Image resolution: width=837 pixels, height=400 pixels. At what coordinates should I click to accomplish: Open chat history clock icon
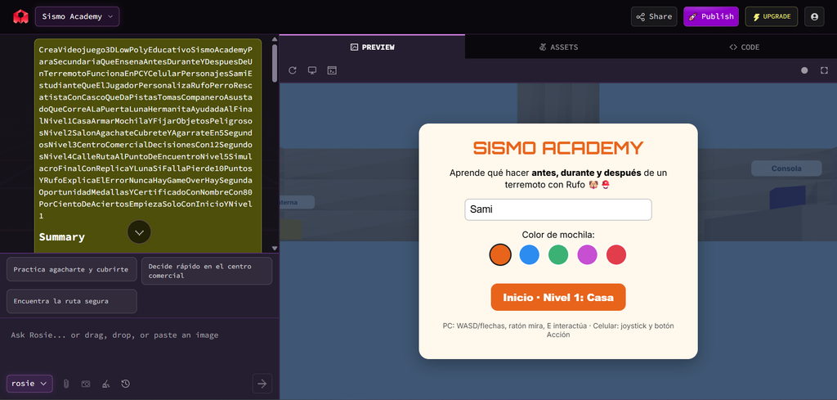point(125,384)
